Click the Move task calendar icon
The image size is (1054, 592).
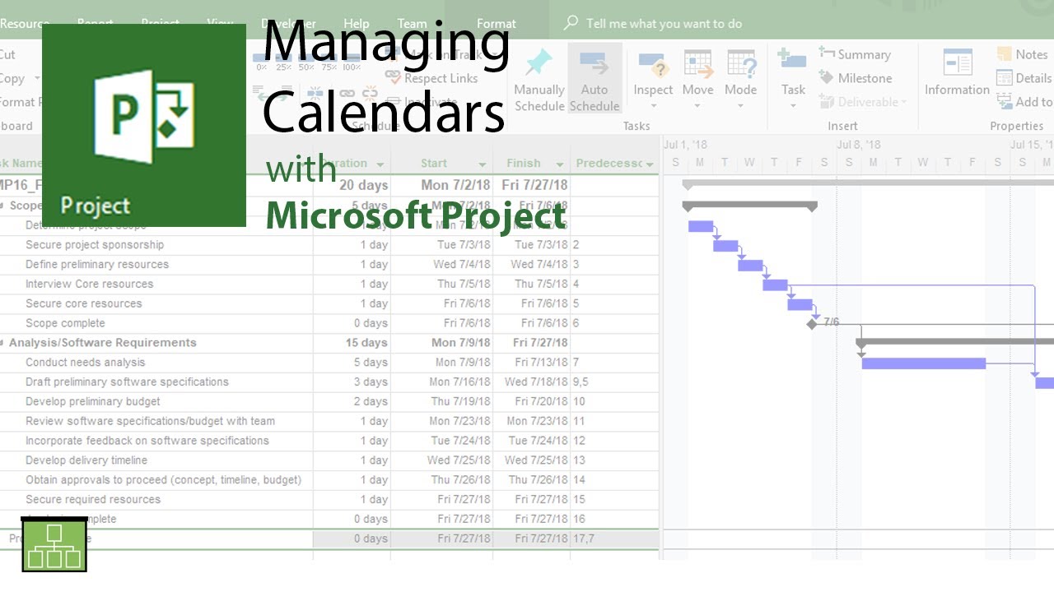(x=697, y=65)
